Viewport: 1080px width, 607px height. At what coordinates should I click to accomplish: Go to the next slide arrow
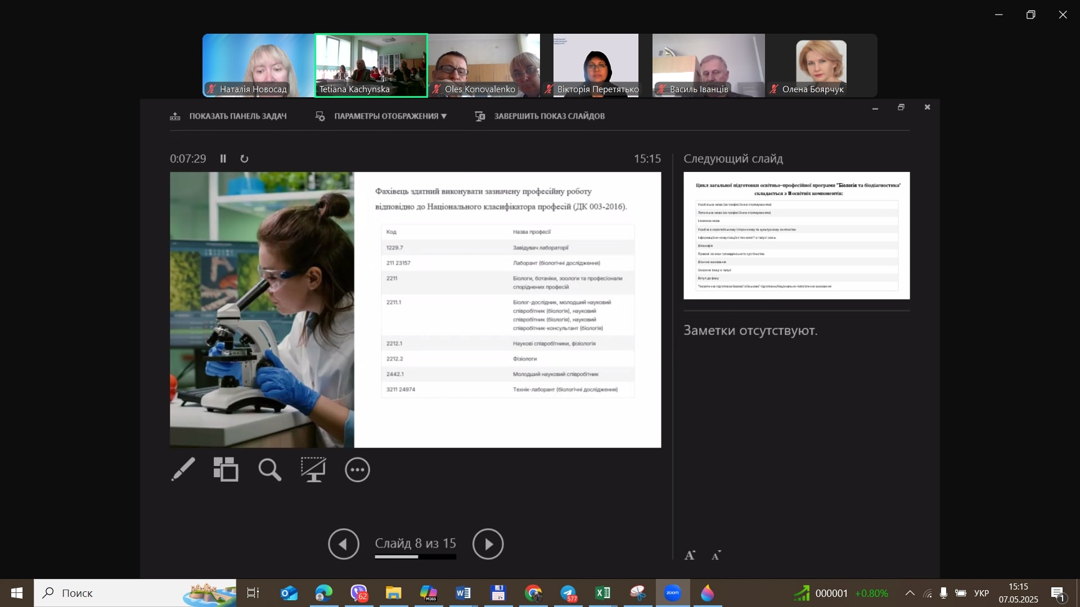488,544
